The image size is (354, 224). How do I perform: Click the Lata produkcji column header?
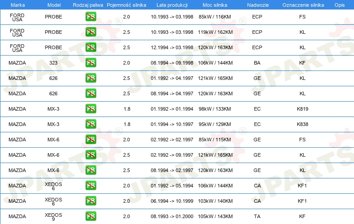[172, 5]
